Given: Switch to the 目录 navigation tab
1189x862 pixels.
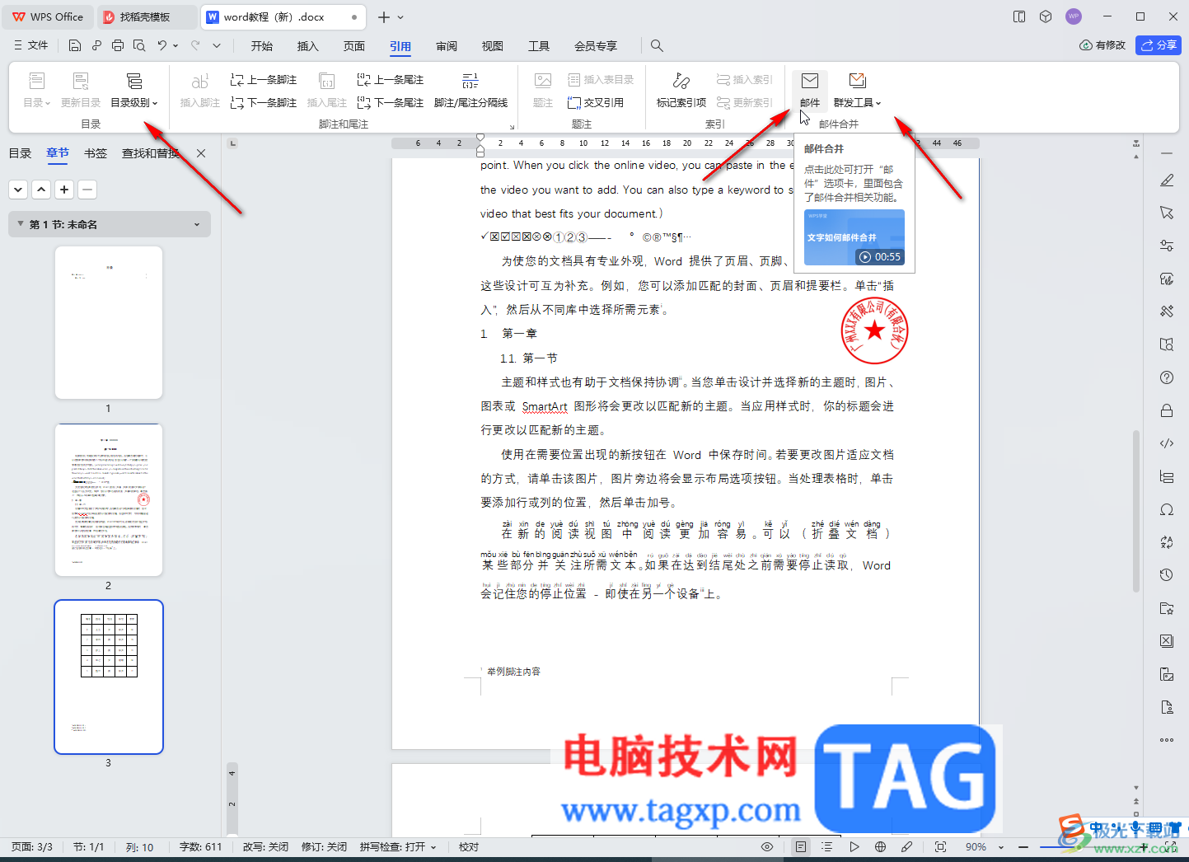Looking at the screenshot, I should click(x=20, y=153).
